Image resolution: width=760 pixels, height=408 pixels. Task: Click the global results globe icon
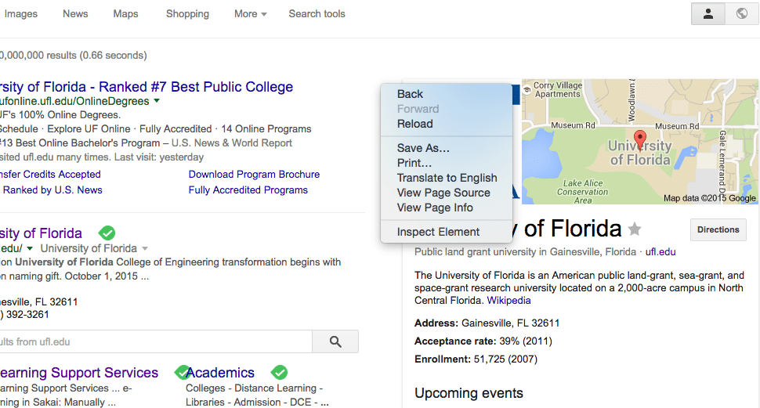[x=741, y=14]
